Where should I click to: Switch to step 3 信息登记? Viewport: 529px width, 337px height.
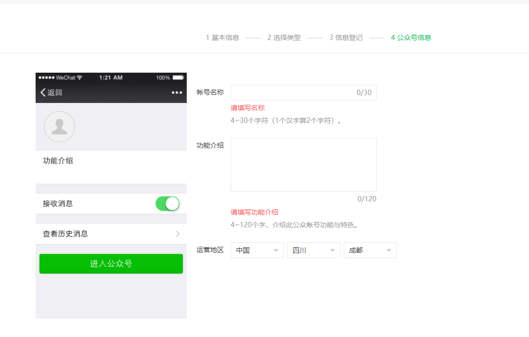pos(346,38)
